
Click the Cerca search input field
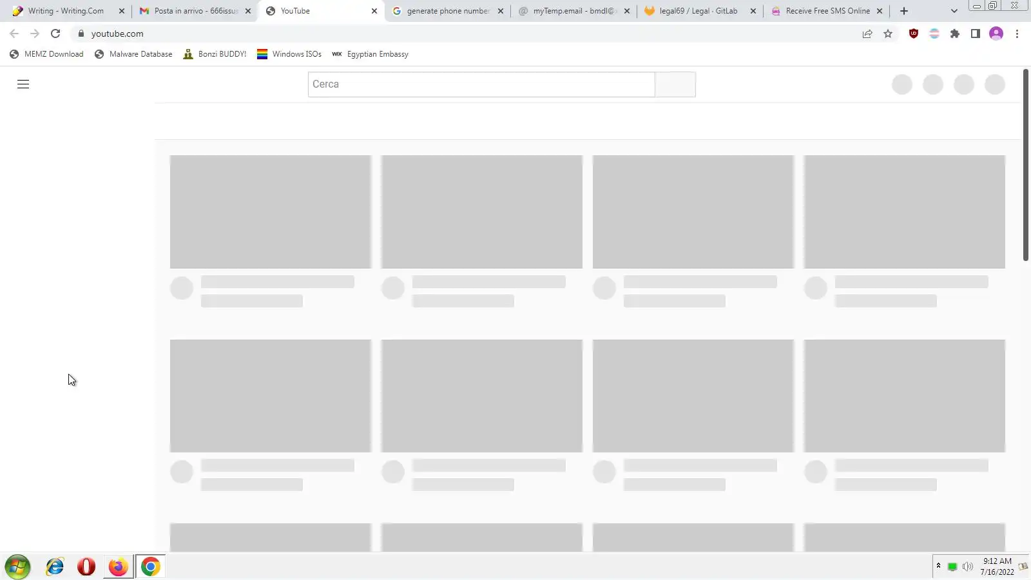point(481,84)
